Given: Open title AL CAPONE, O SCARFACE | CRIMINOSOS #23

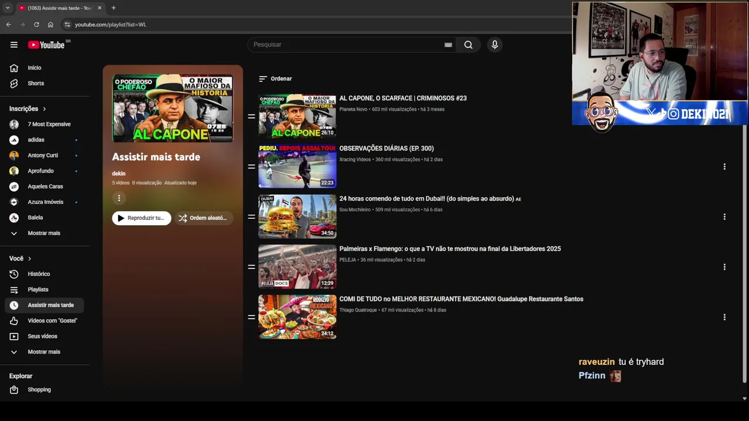Looking at the screenshot, I should pyautogui.click(x=403, y=98).
